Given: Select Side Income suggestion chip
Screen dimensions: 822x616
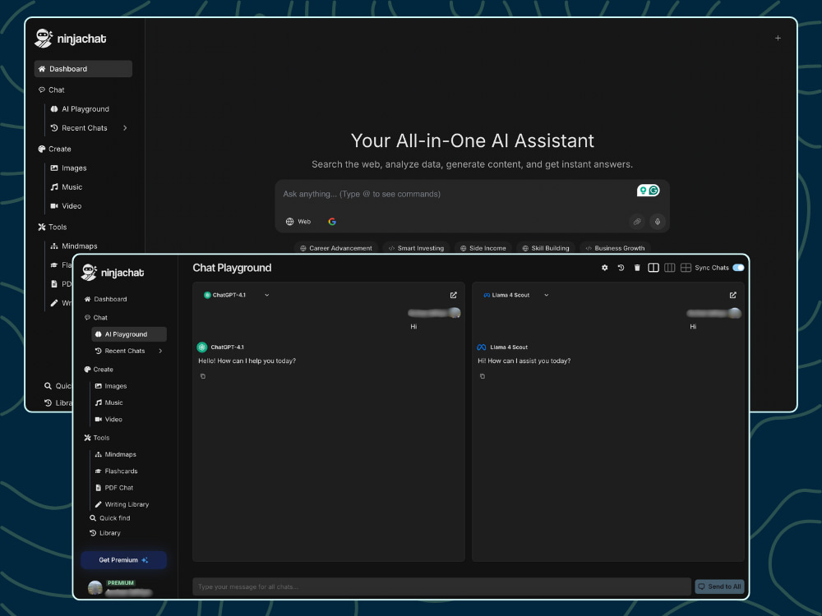Looking at the screenshot, I should [x=483, y=248].
